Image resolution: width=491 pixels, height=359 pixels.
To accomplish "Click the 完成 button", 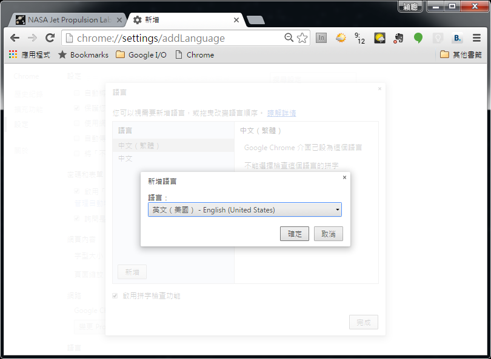I will tap(364, 322).
